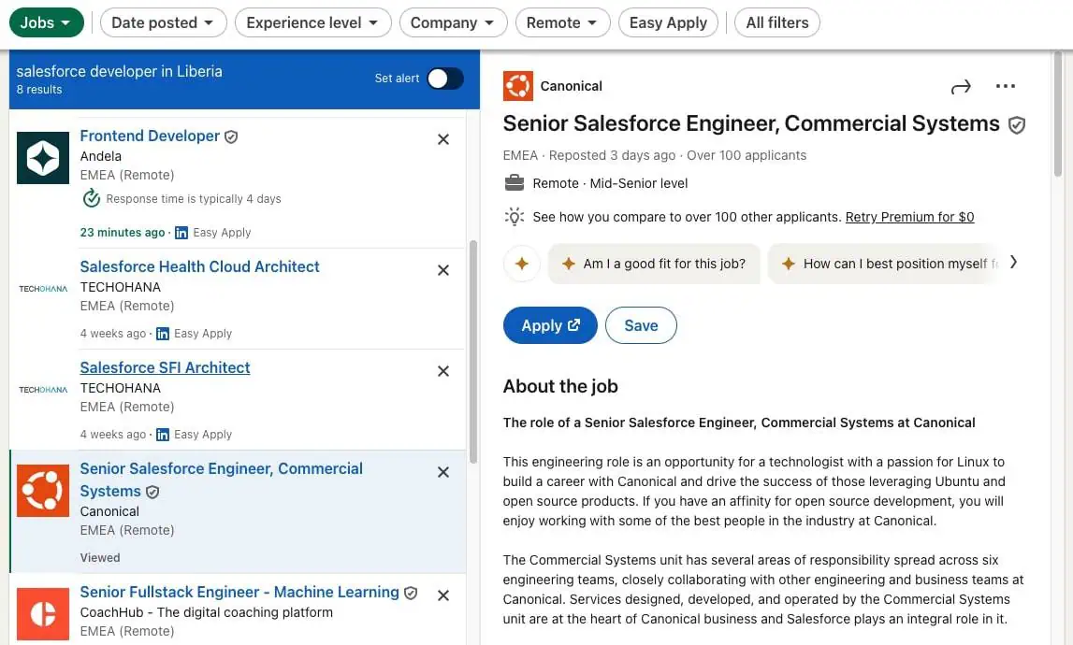Open Retry Premium for $0 link
The image size is (1073, 645).
909,217
